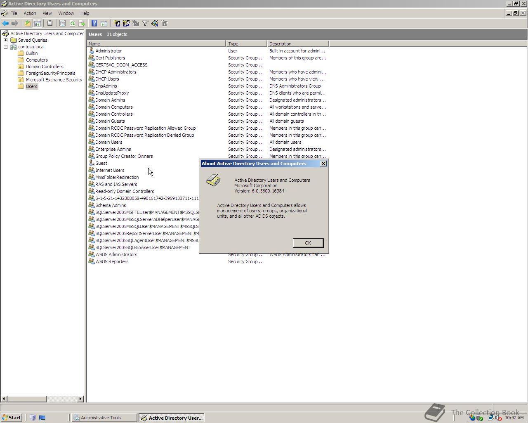528x423 pixels.
Task: Create a new group with the two-heads icon
Action: click(x=126, y=24)
